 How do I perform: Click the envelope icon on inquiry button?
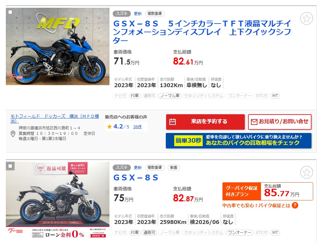click(x=254, y=122)
